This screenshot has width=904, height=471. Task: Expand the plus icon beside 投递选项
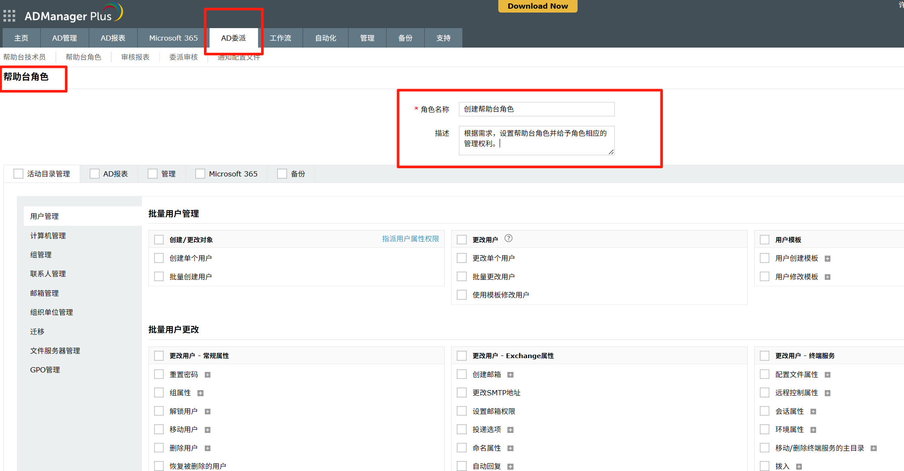[510, 429]
